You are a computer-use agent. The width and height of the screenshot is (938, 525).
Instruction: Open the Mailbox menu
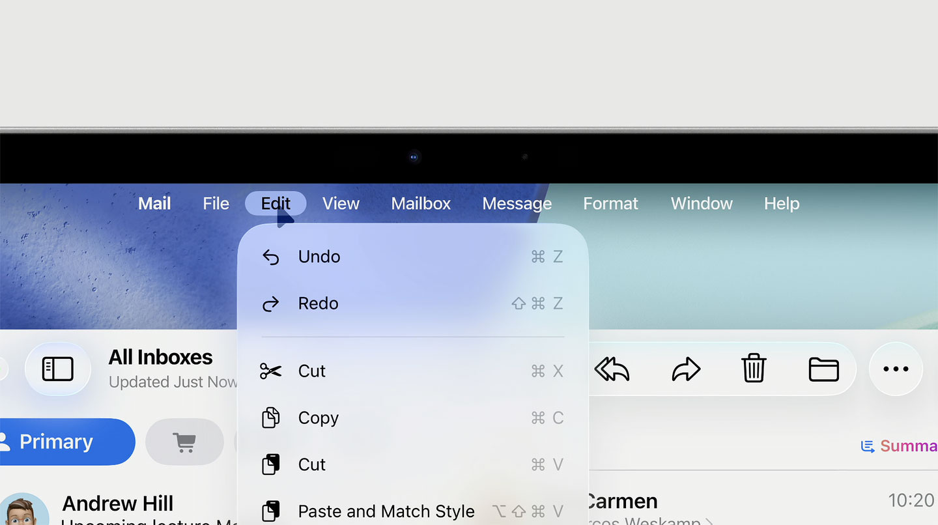(x=421, y=203)
